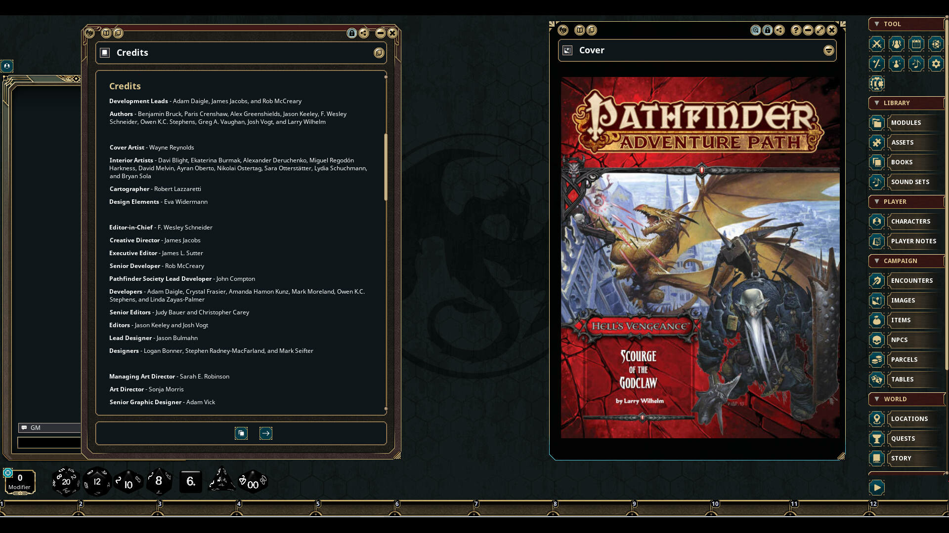Open the Parcels campaign icon
This screenshot has width=949, height=533.
[x=905, y=359]
